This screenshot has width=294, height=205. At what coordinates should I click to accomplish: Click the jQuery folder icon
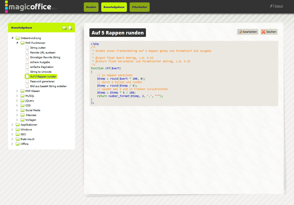22,101
